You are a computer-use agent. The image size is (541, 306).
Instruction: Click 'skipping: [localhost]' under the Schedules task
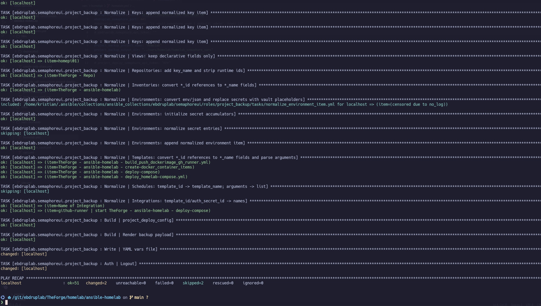click(25, 191)
